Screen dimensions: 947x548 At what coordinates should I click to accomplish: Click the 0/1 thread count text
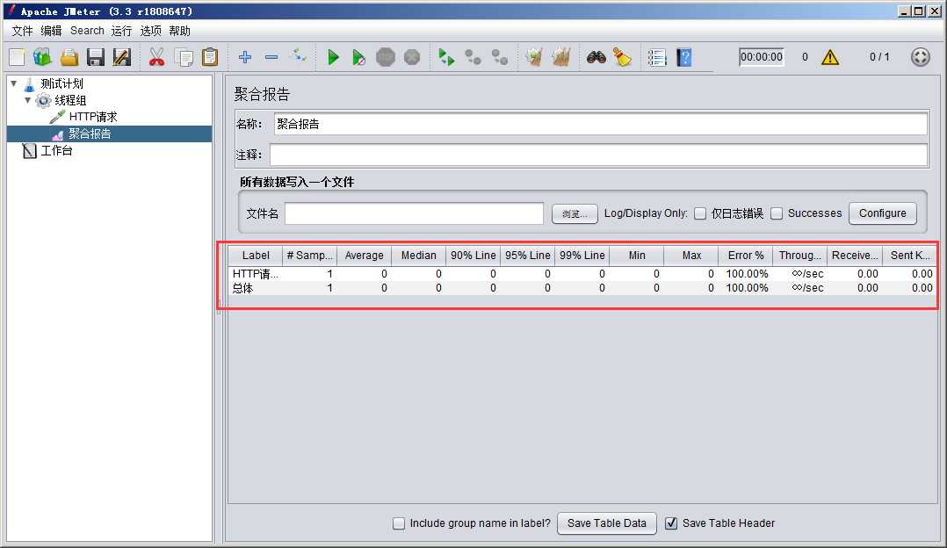point(879,57)
